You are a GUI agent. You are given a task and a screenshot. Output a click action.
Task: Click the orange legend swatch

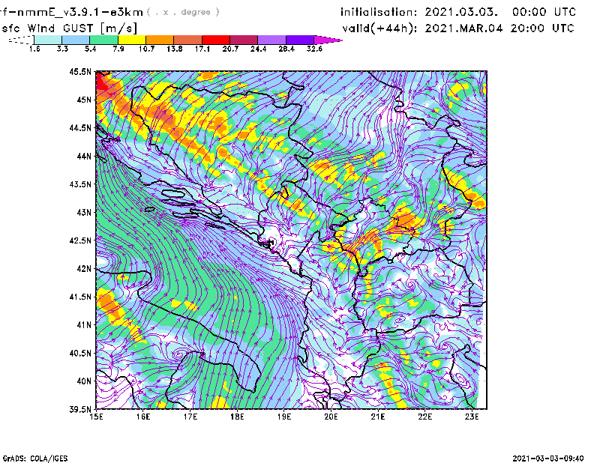[160, 40]
